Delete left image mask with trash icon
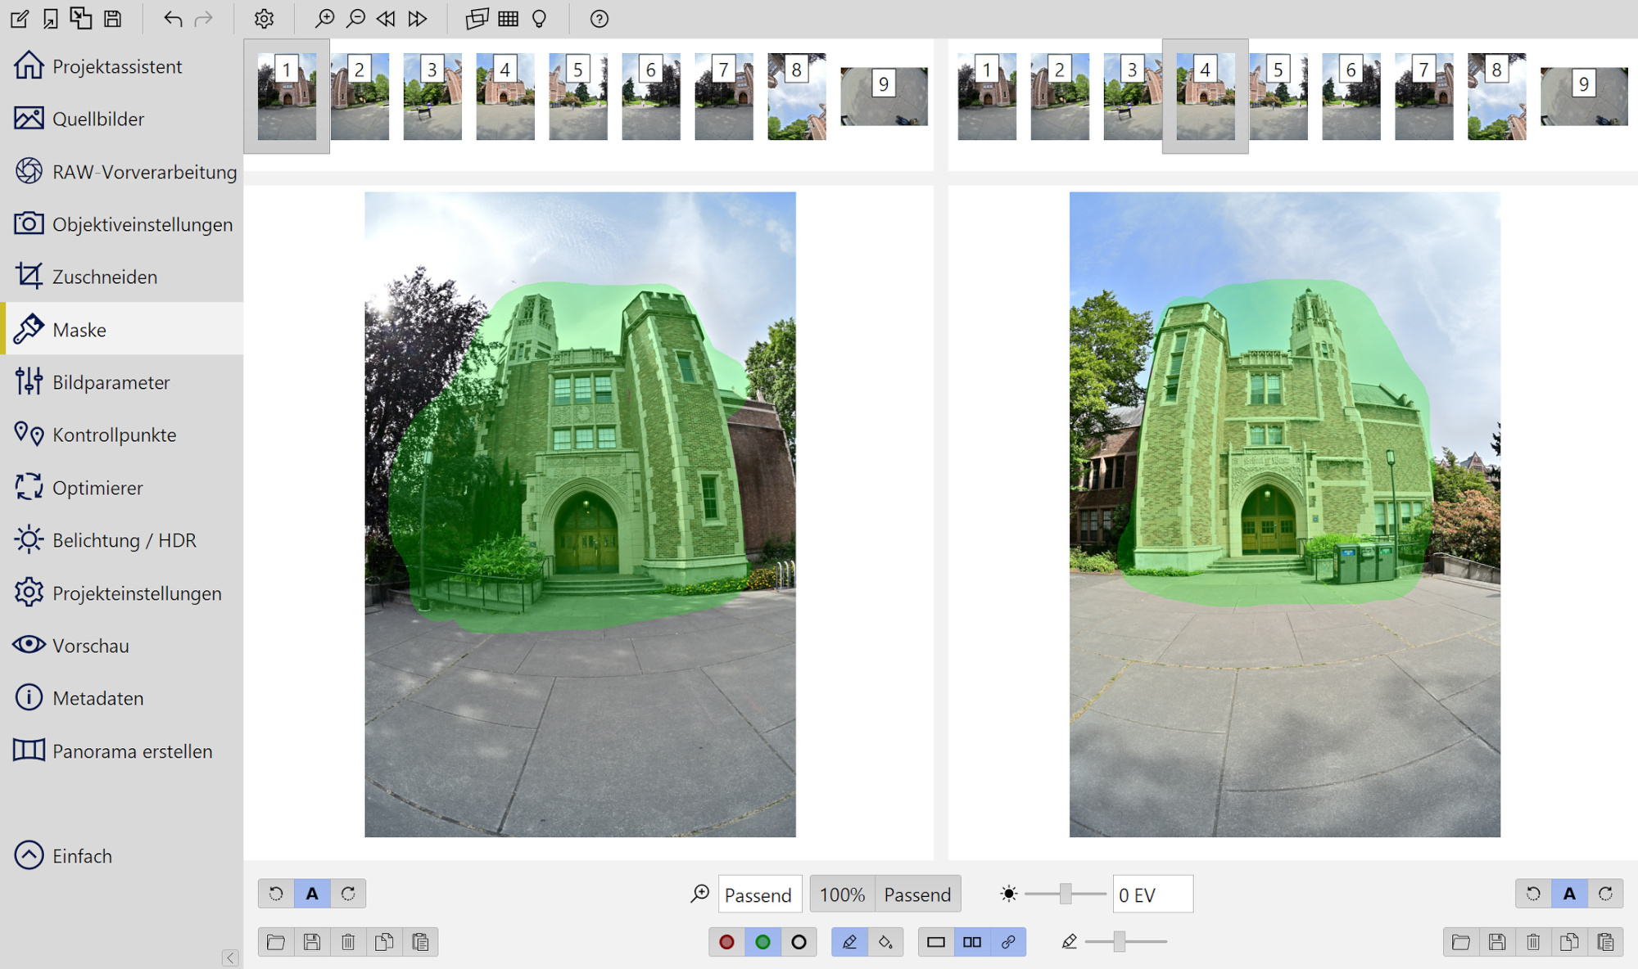 (348, 942)
